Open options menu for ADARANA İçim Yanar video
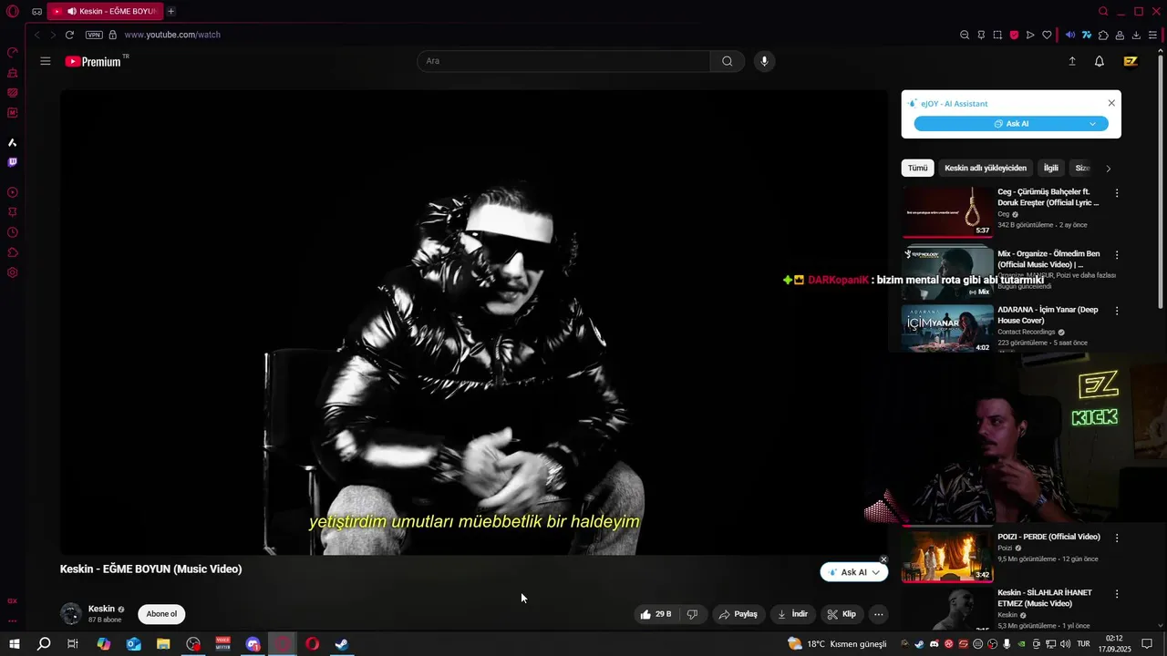This screenshot has width=1167, height=656. pos(1117,311)
